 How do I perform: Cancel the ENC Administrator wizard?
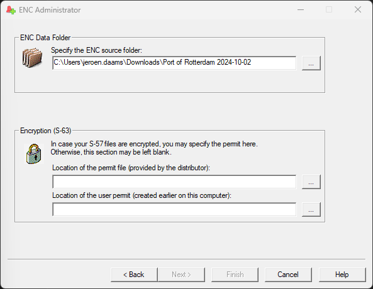288,275
